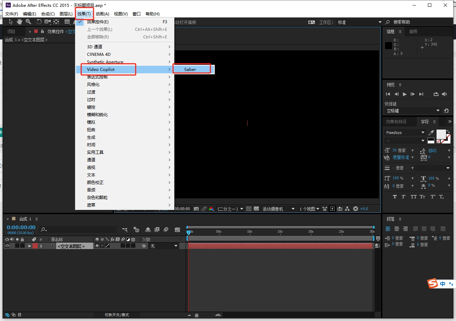The height and width of the screenshot is (321, 456).
Task: Take a snapshot with the camera icon
Action: (196, 209)
